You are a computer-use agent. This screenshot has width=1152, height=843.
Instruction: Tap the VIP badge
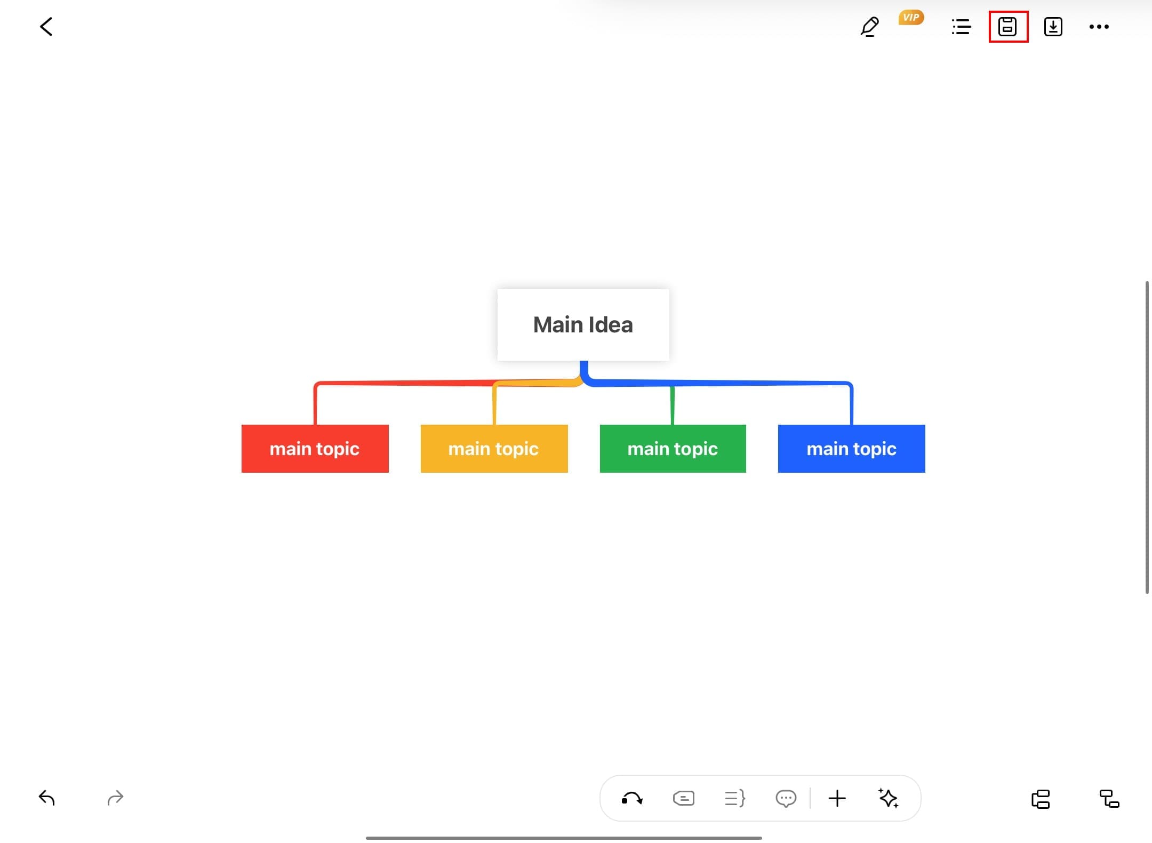(911, 18)
